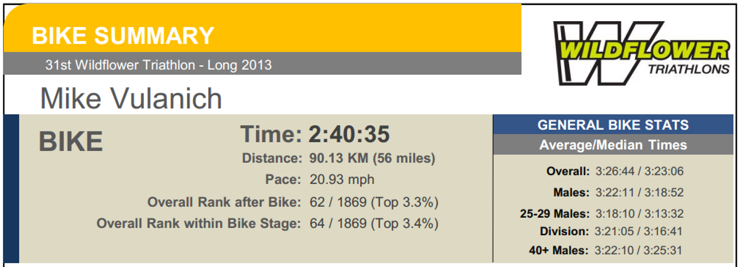Click the 25-29 Males stats row
This screenshot has width=742, height=267.
click(602, 214)
